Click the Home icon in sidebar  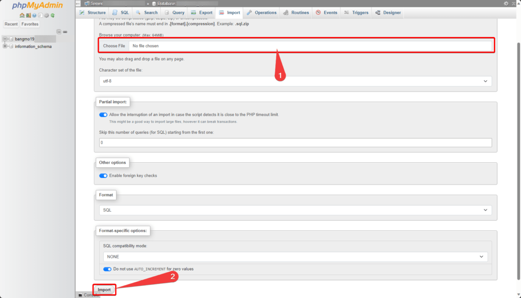(22, 15)
